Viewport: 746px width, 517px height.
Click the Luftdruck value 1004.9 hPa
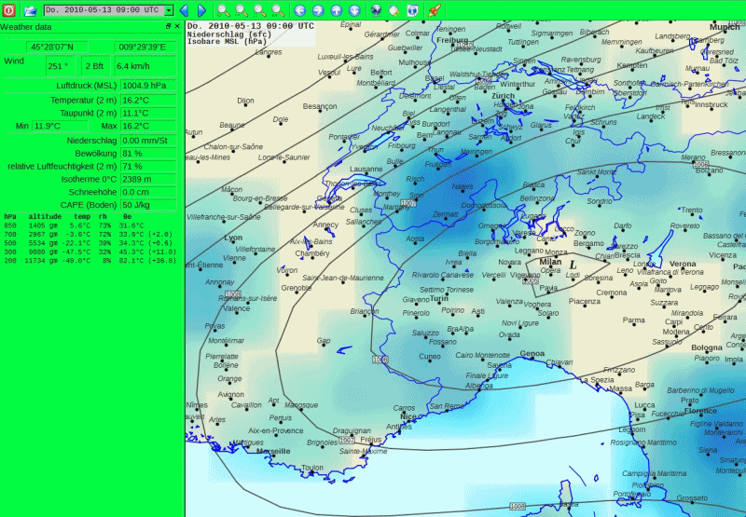[x=144, y=86]
